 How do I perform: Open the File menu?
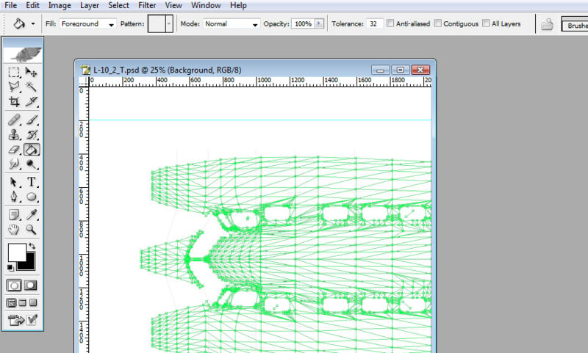(x=10, y=5)
